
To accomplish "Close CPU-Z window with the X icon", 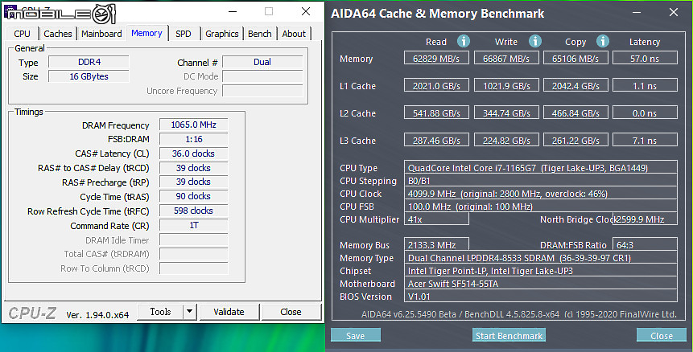I will point(306,12).
